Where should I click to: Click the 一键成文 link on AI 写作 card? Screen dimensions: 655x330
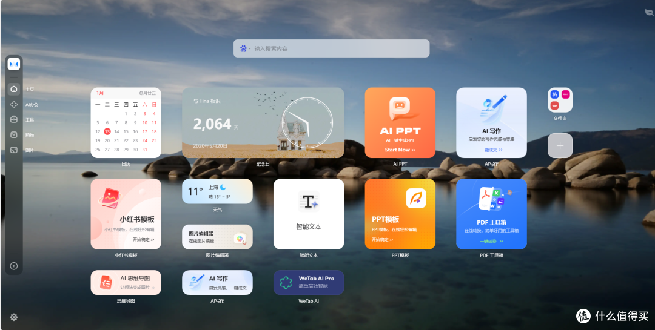pos(491,150)
